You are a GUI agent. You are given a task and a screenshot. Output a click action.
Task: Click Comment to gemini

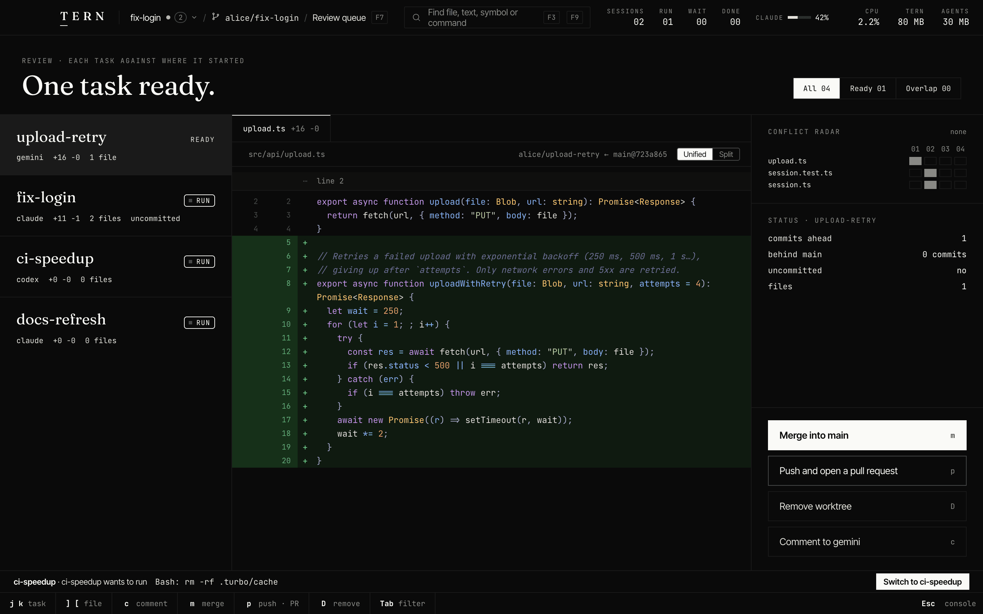(x=867, y=542)
